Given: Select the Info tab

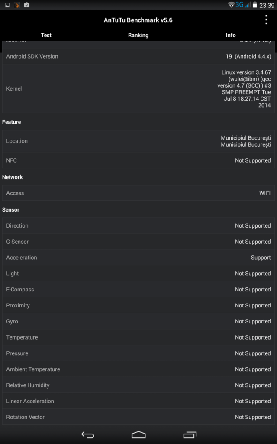Looking at the screenshot, I should 231,35.
